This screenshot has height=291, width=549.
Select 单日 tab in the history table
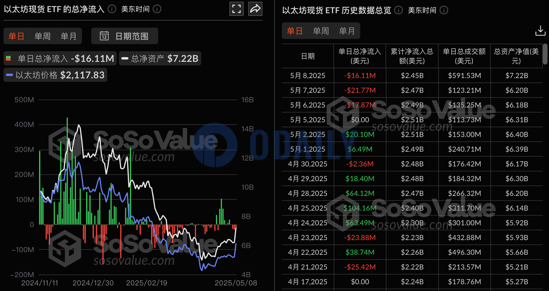tap(295, 31)
